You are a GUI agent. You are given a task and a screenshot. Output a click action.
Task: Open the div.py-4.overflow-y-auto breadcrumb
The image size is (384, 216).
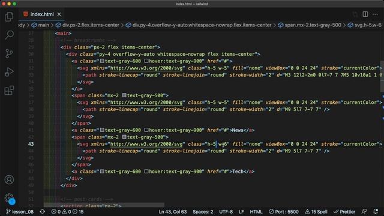tap(199, 25)
